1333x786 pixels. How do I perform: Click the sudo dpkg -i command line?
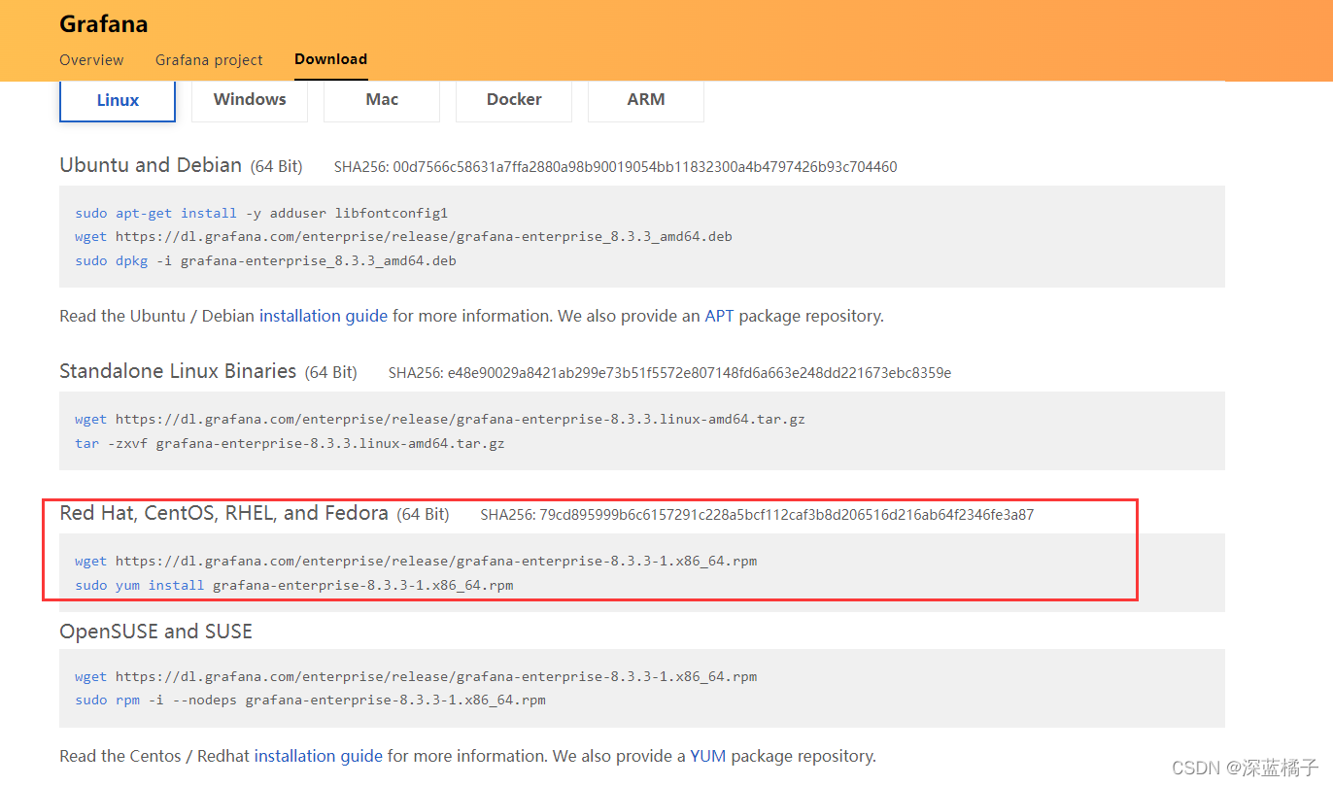click(265, 260)
